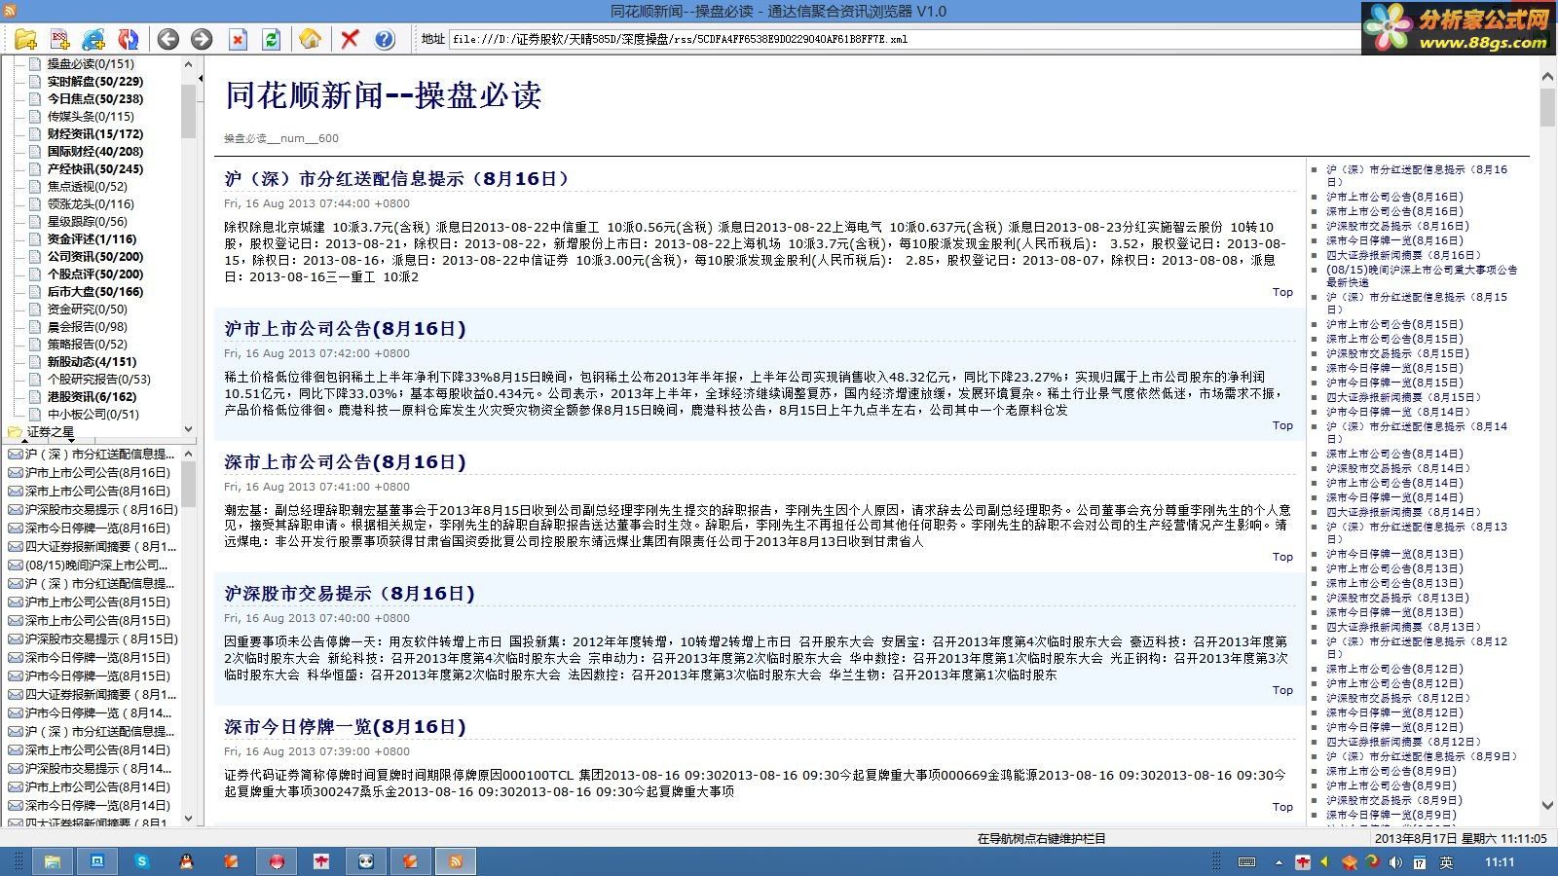Screen dimensions: 1558x876
Task: Click the add RSS feed icon
Action: 60,40
